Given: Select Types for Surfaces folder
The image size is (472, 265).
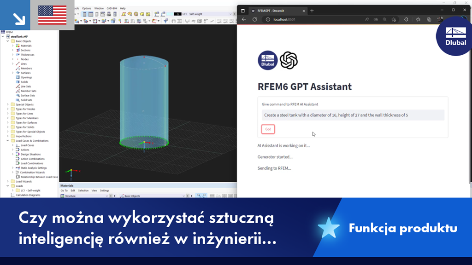Looking at the screenshot, I should pyautogui.click(x=26, y=122).
